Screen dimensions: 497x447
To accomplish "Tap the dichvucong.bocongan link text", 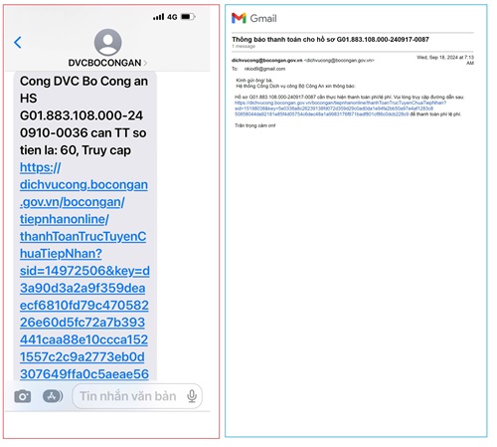I will pos(83,184).
